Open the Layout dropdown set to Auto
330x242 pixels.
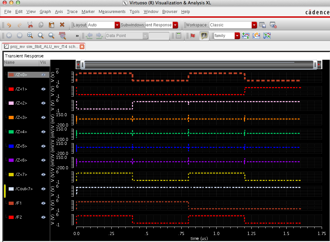(117, 25)
